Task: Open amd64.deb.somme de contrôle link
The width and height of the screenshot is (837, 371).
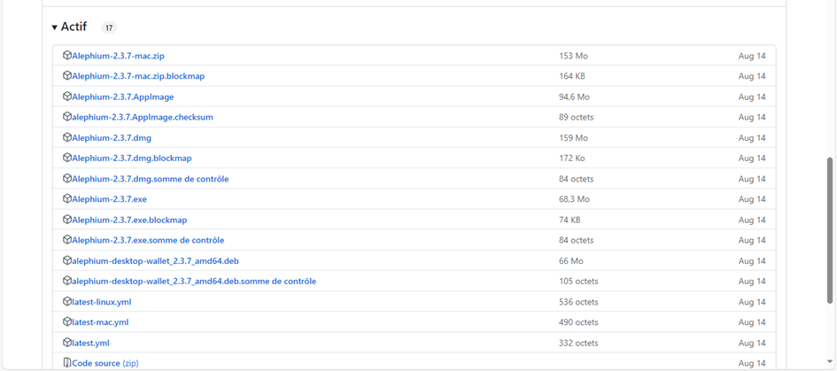Action: 194,281
